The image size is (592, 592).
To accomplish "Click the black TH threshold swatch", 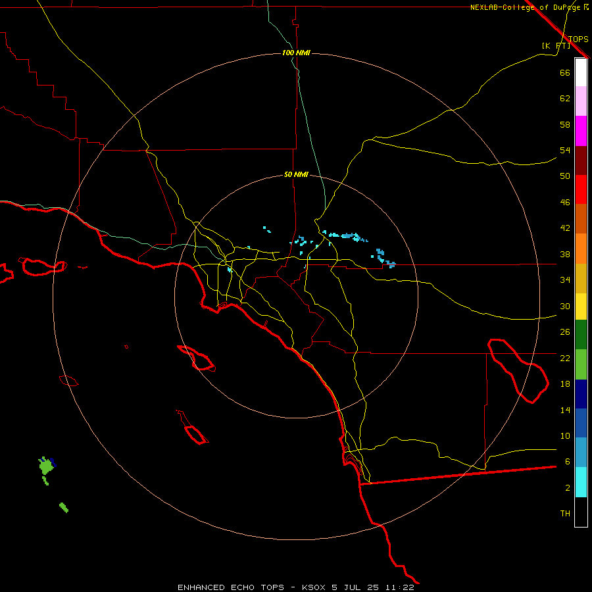I will [x=581, y=512].
